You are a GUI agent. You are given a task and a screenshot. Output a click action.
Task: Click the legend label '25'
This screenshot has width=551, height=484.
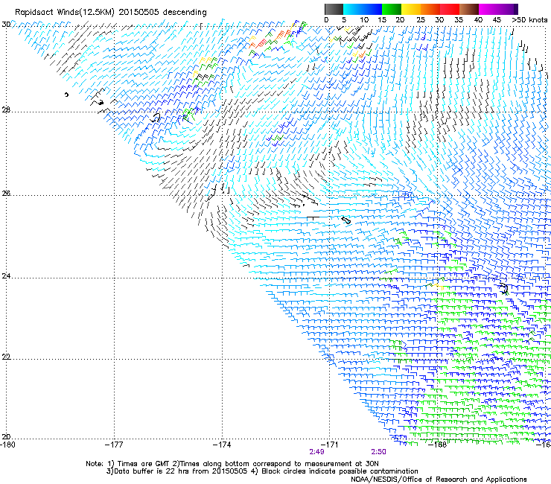pos(421,20)
